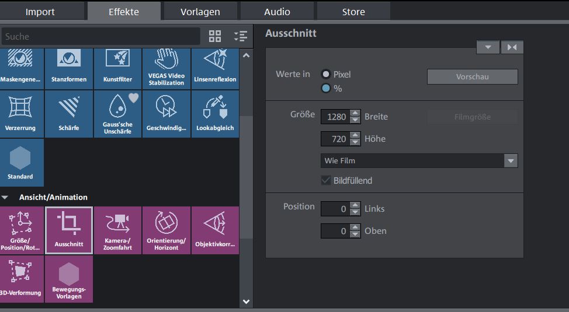The width and height of the screenshot is (569, 312).
Task: Open the Audio tab
Action: pyautogui.click(x=277, y=11)
